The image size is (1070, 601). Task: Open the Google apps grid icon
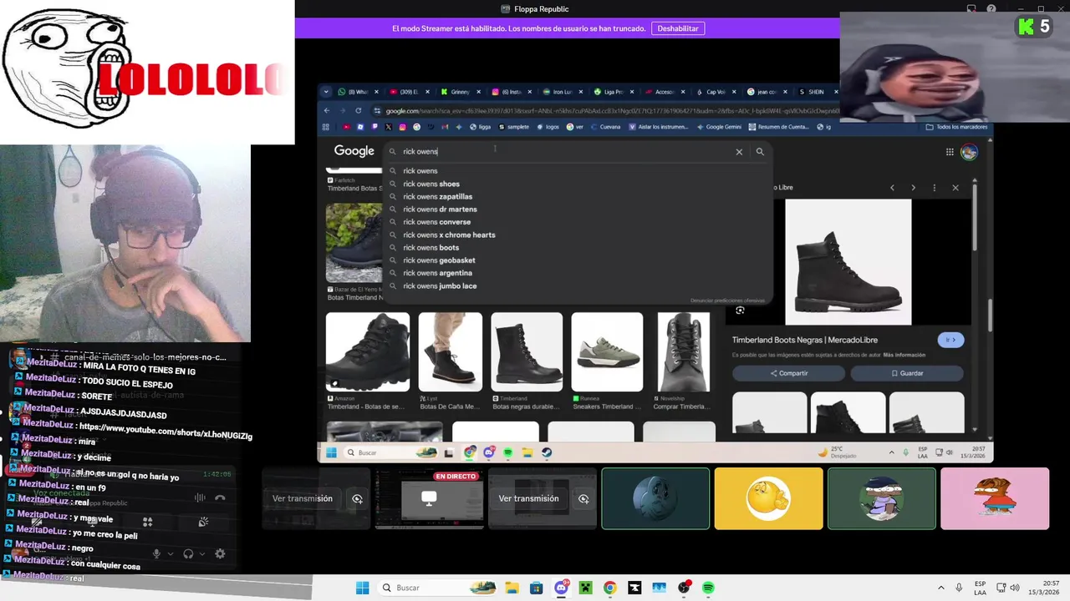click(950, 152)
